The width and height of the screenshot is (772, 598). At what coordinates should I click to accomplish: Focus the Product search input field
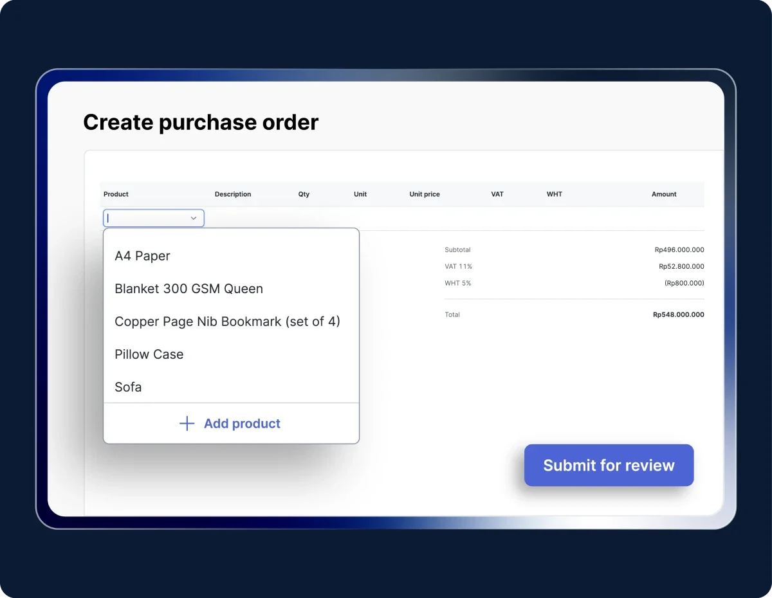tap(147, 219)
